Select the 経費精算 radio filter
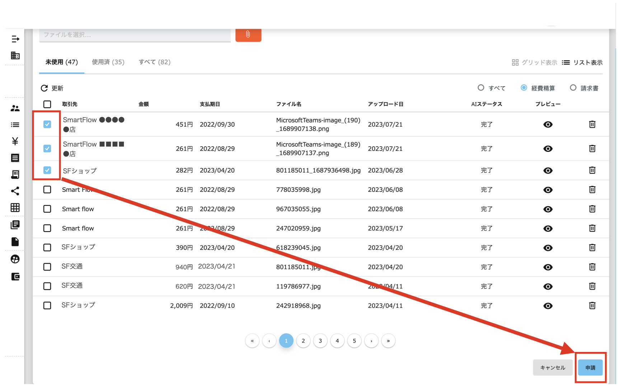The image size is (618, 386). [524, 88]
